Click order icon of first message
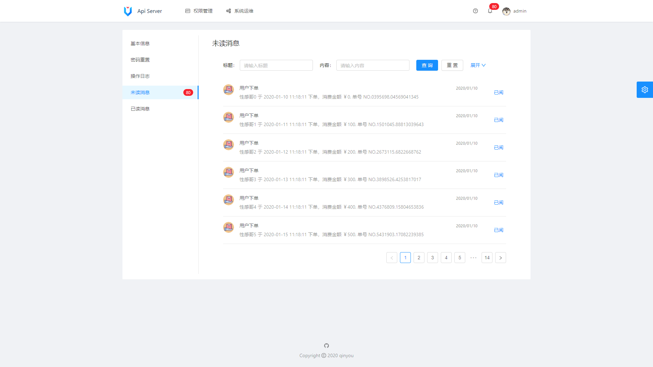 (229, 90)
